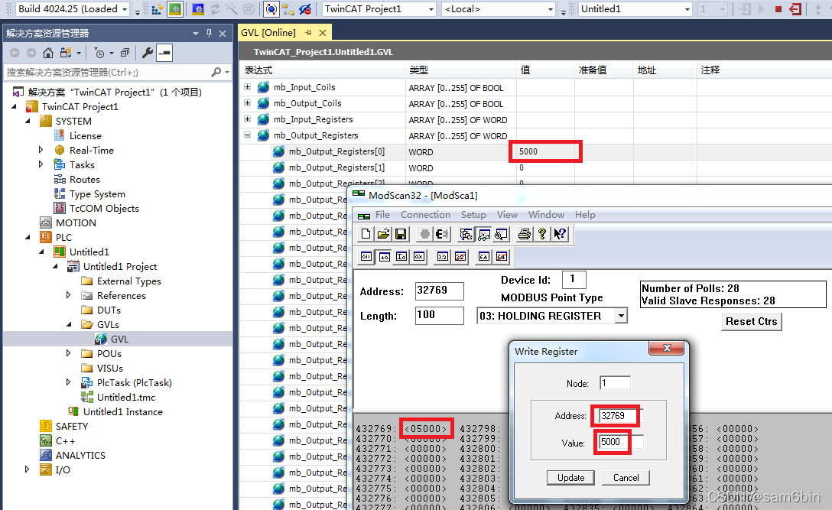Open ModScan32 View menu

point(507,214)
